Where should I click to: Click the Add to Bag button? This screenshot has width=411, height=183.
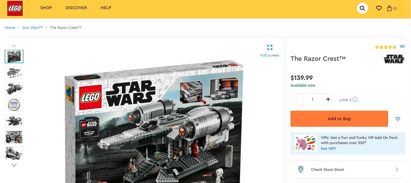[x=339, y=119]
